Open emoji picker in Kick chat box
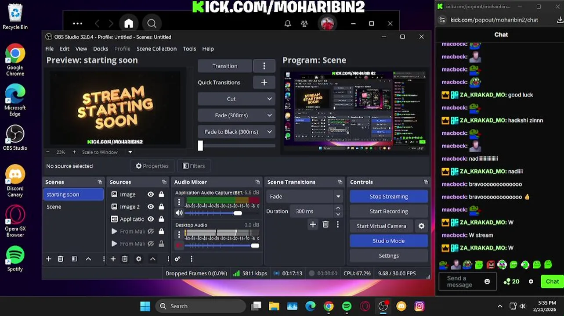The height and width of the screenshot is (316, 564). click(x=487, y=282)
